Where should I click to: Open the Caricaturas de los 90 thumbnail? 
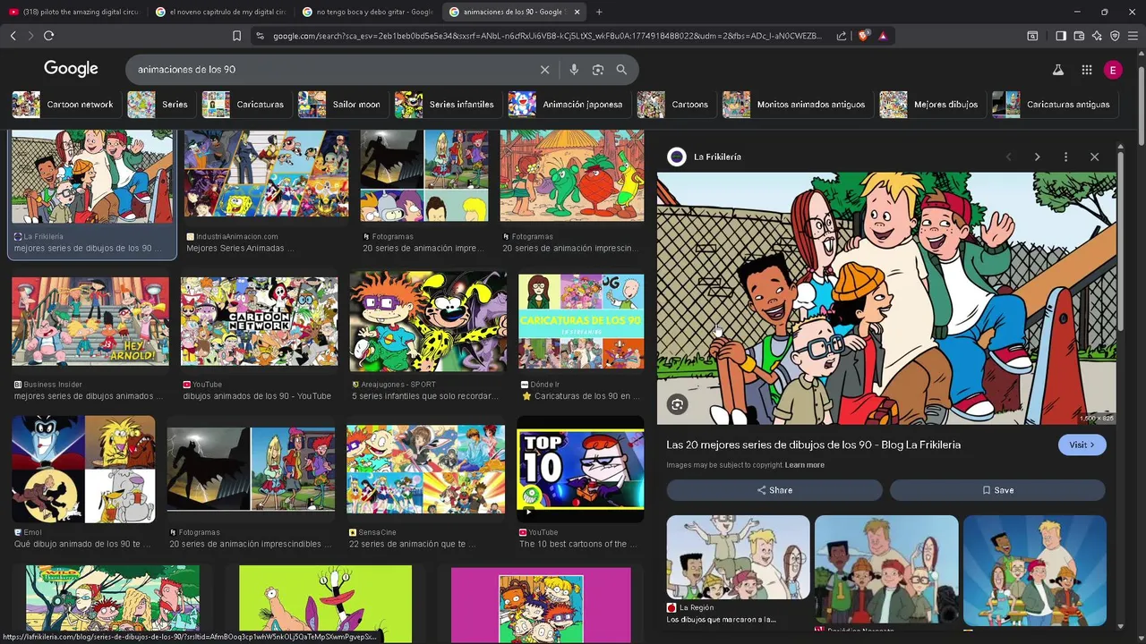tap(581, 322)
